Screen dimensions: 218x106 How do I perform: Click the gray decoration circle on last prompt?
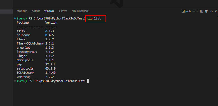(15, 81)
